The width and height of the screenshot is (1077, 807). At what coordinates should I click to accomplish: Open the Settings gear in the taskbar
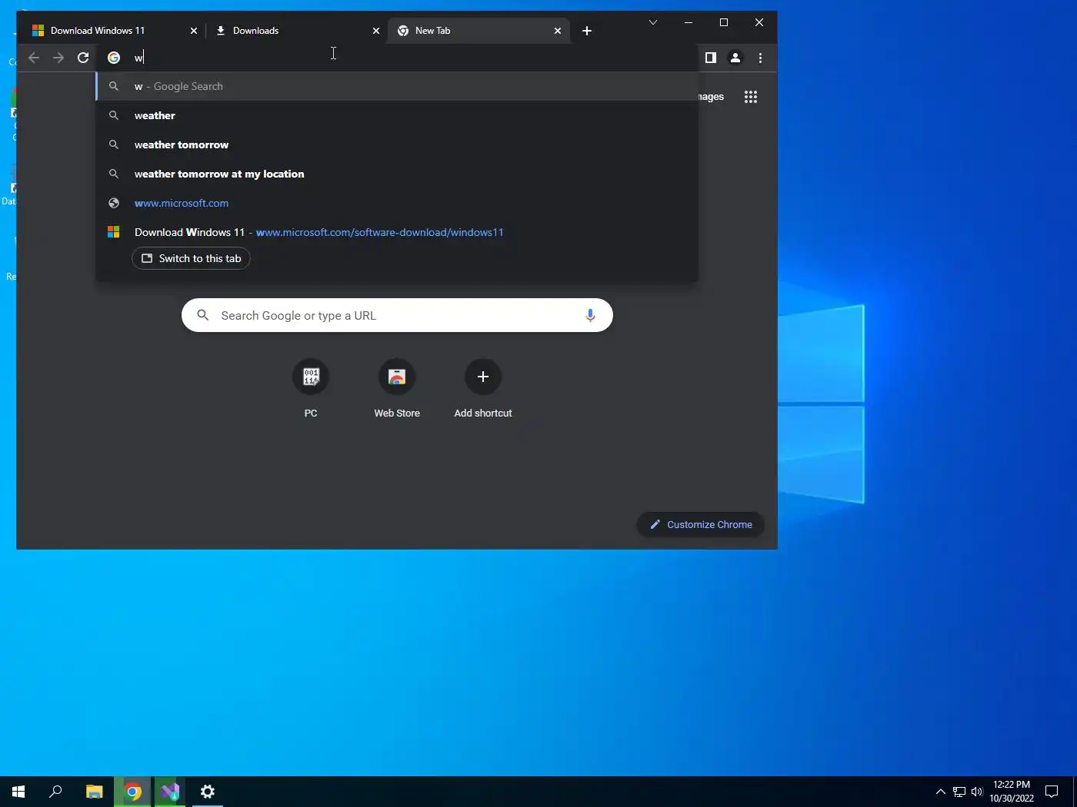click(208, 792)
